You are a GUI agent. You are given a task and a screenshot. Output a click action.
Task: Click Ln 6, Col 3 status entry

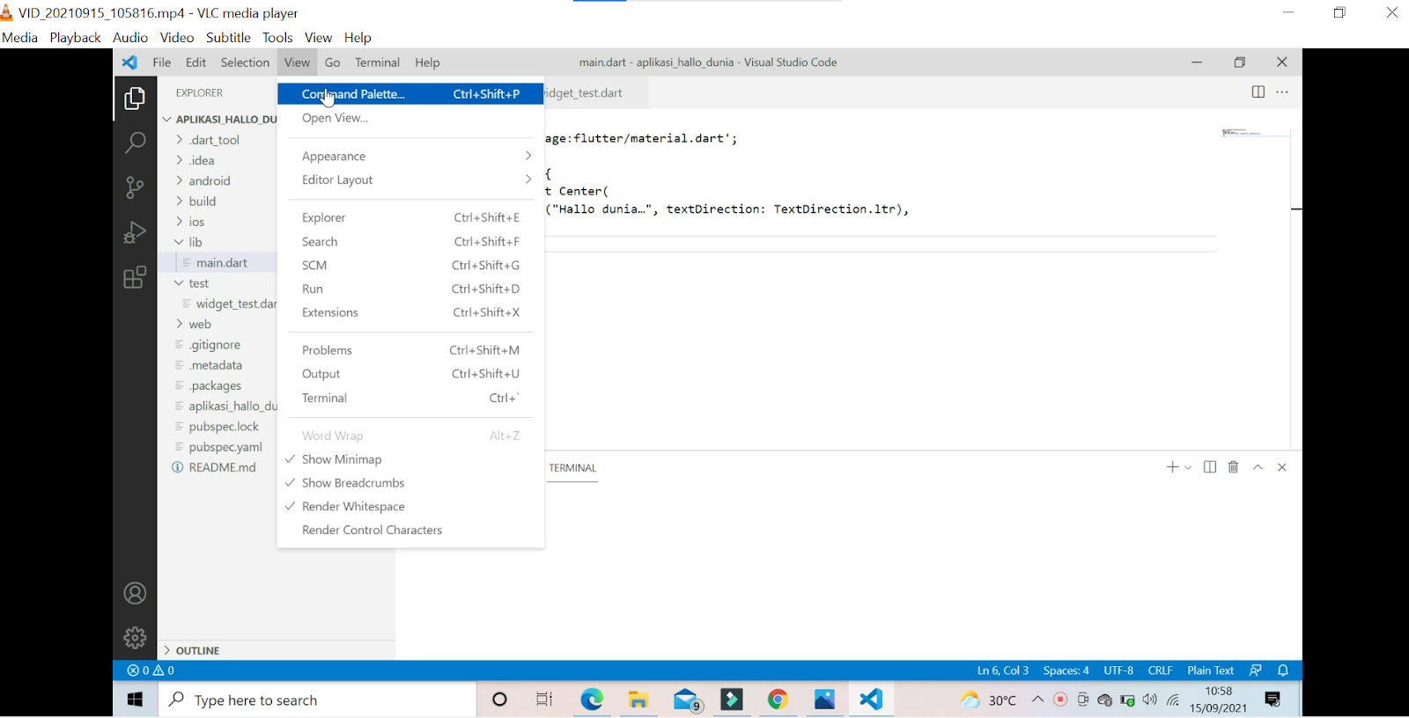pos(1003,670)
